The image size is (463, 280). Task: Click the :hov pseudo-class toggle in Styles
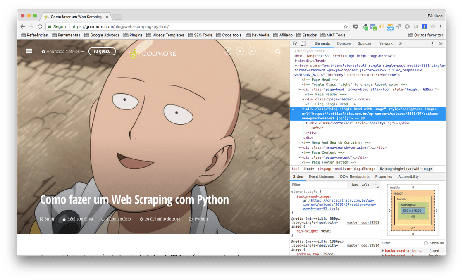(354, 185)
